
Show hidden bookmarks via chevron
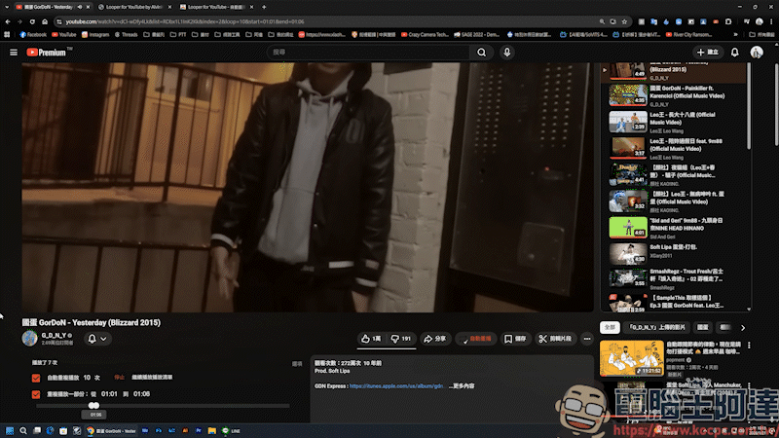[x=736, y=34]
